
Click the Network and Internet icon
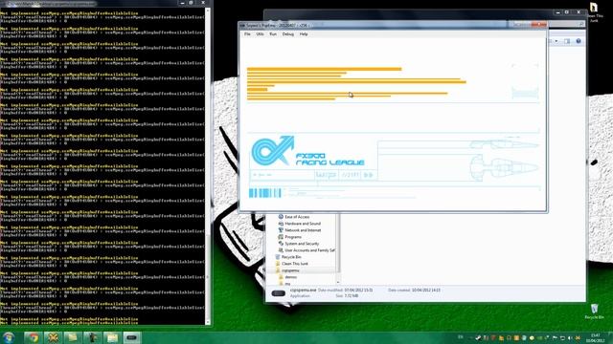pos(281,230)
